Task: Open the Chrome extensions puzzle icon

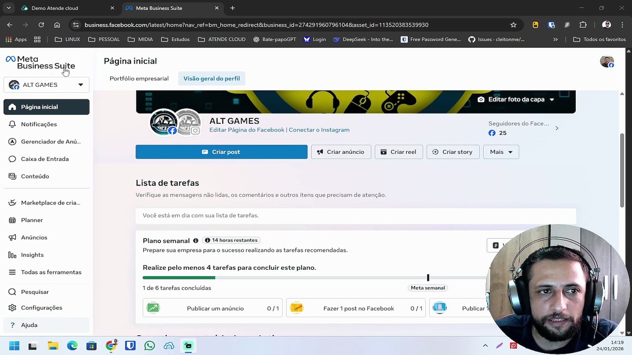Action: point(583,25)
